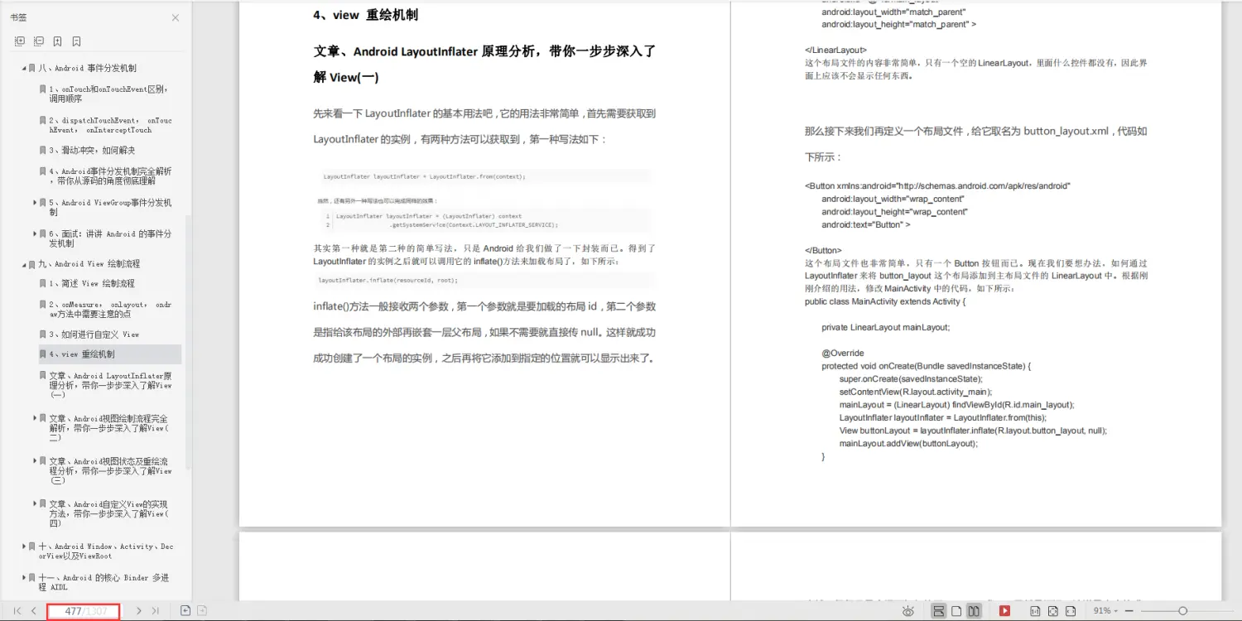Click the actual size 1:1 icon
This screenshot has width=1242, height=621.
1035,611
